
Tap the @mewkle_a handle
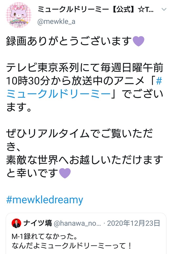[x=56, y=21]
